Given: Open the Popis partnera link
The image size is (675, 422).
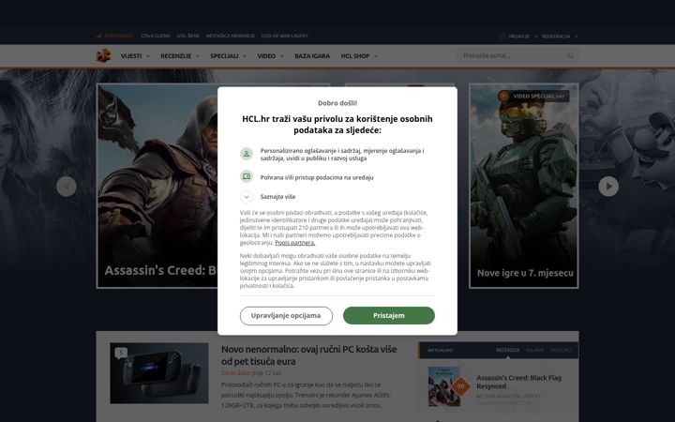Looking at the screenshot, I should (295, 243).
